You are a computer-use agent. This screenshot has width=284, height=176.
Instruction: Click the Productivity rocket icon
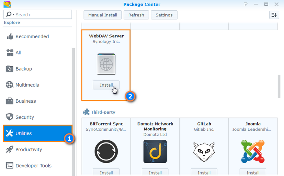point(10,149)
